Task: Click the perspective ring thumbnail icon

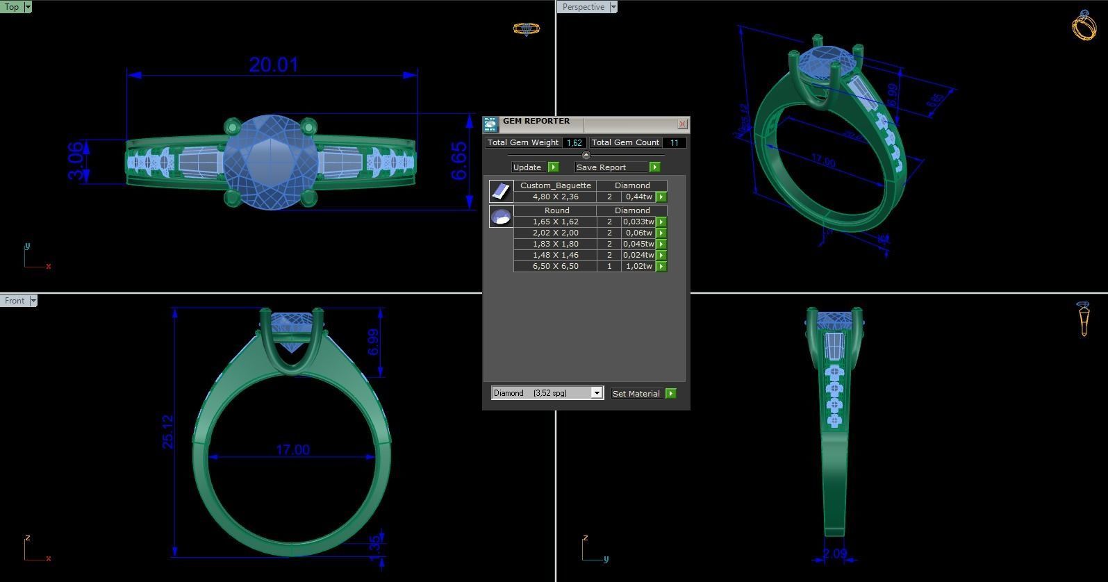Action: pos(1084,26)
